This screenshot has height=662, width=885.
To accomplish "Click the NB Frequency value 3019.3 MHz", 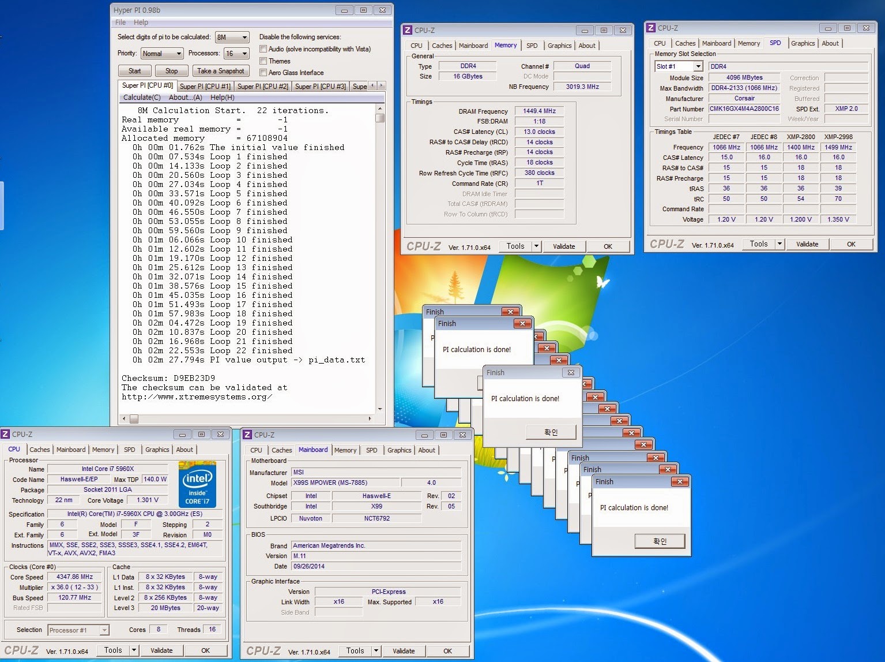I will coord(582,87).
